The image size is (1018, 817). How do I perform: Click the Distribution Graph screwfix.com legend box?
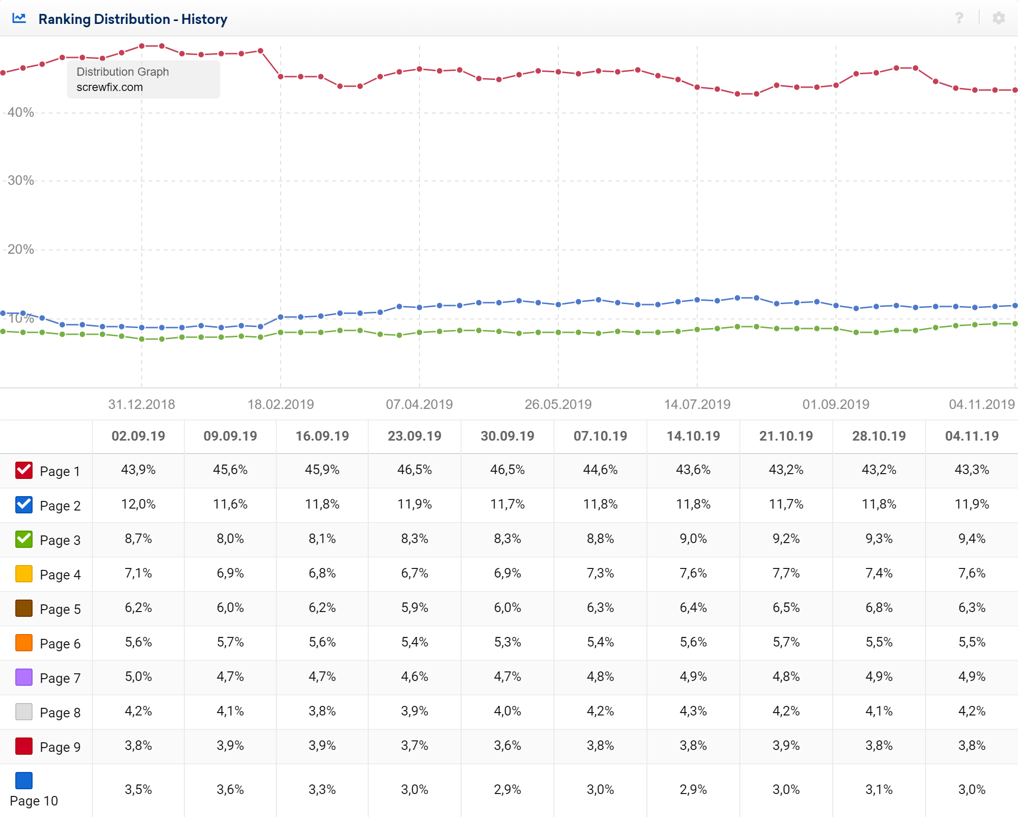click(x=143, y=79)
